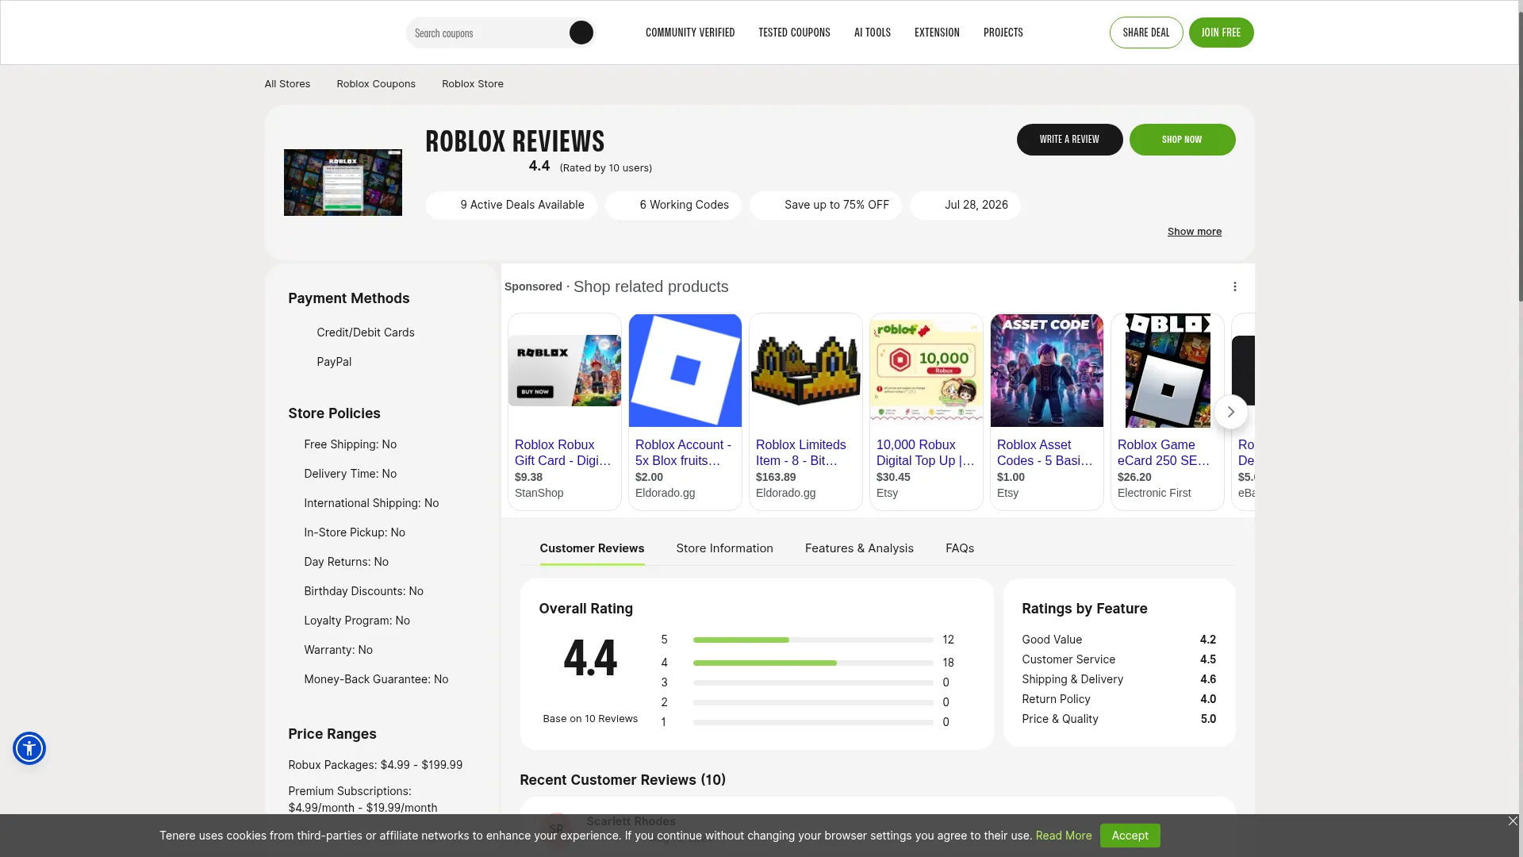
Task: Switch to Features & Analysis tab
Action: (859, 548)
